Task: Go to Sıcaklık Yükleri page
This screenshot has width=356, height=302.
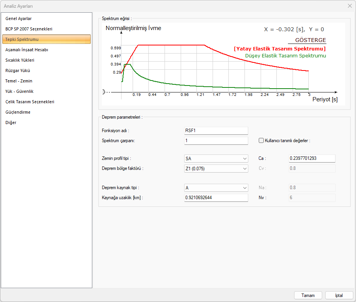Action: click(20, 60)
